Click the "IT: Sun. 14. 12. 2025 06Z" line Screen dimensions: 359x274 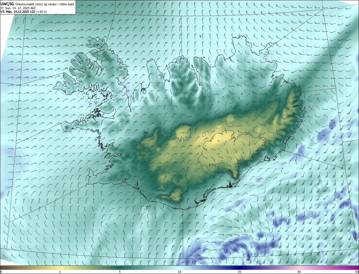(x=18, y=8)
